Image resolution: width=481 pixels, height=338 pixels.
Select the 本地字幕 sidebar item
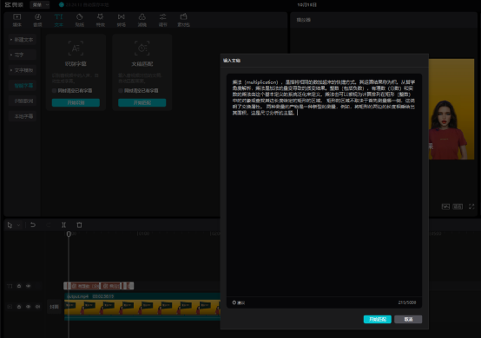[x=23, y=116]
